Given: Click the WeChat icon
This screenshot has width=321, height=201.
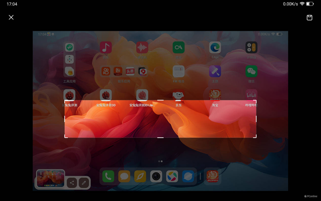Looking at the screenshot, I should coord(251,72).
